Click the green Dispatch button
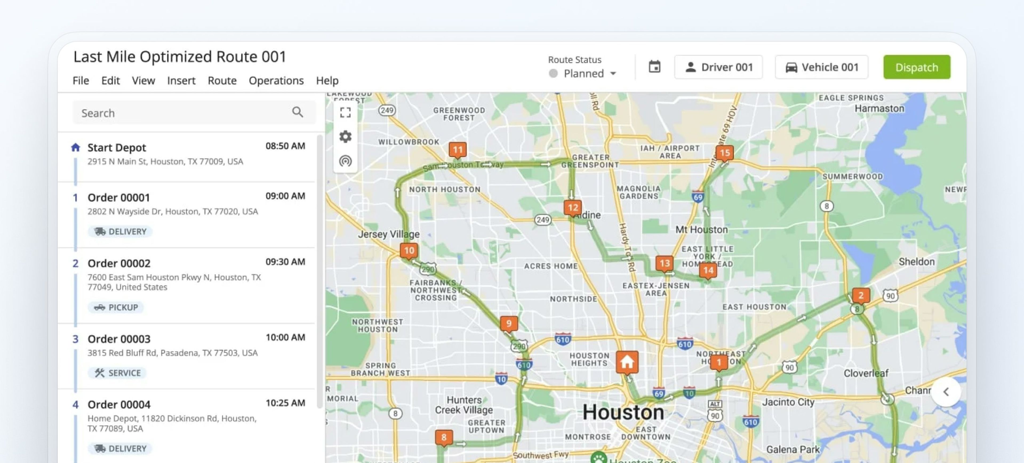Viewport: 1024px width, 463px height. pos(917,67)
